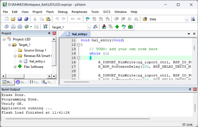Indent selected lines with the indent icon
This screenshot has height=127, width=198.
click(x=117, y=19)
